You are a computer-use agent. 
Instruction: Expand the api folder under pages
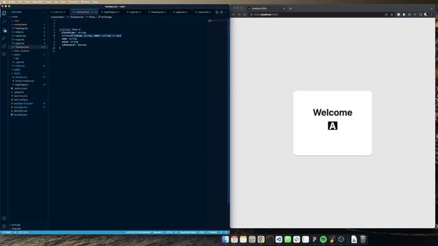click(16, 58)
